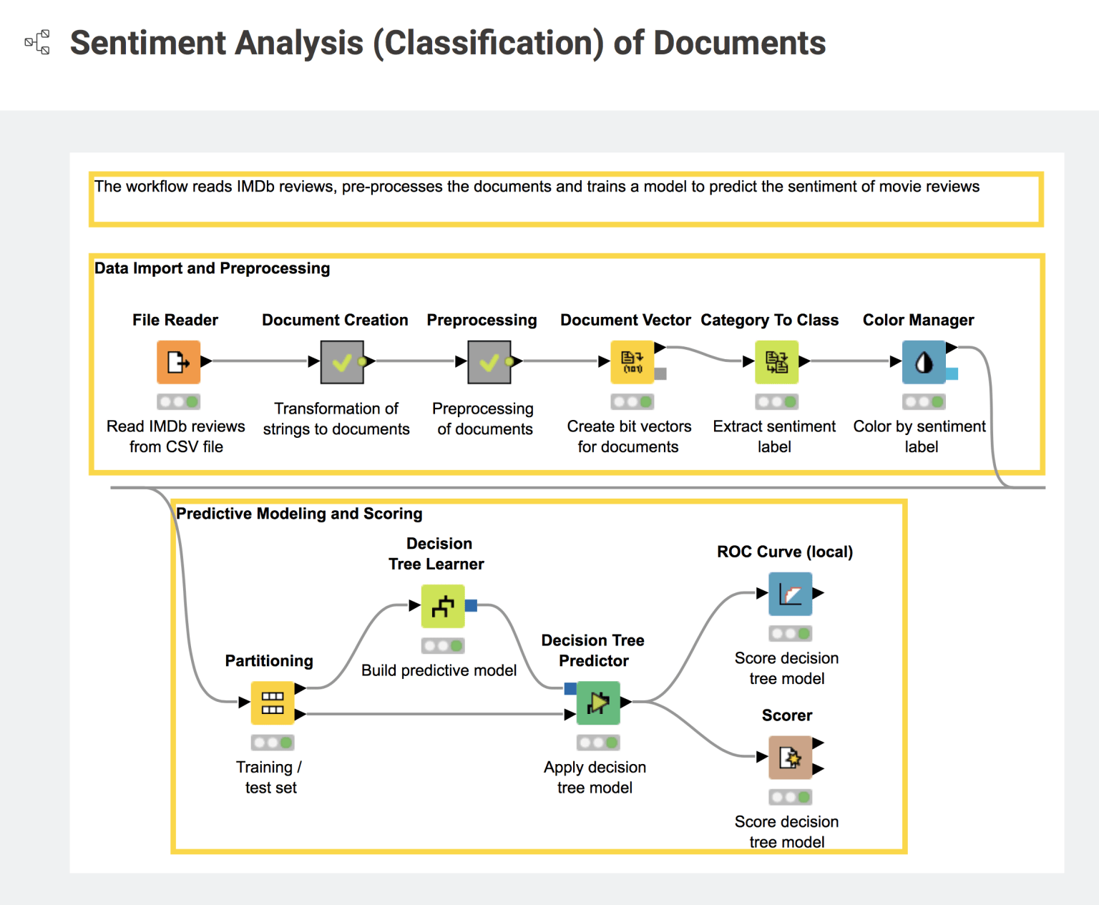Click 'Build predictive model' caption
Screen dimensions: 1099x905
pos(439,670)
